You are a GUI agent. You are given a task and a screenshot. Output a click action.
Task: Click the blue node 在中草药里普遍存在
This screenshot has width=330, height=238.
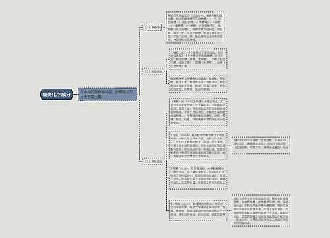point(108,95)
